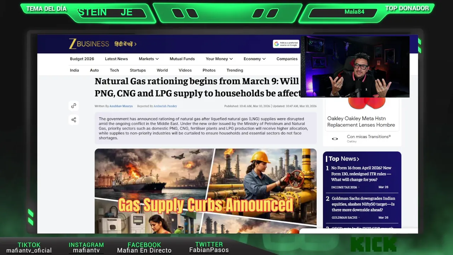Click the GOLDMAN SACHS tag
Image resolution: width=453 pixels, height=255 pixels.
[x=344, y=217]
